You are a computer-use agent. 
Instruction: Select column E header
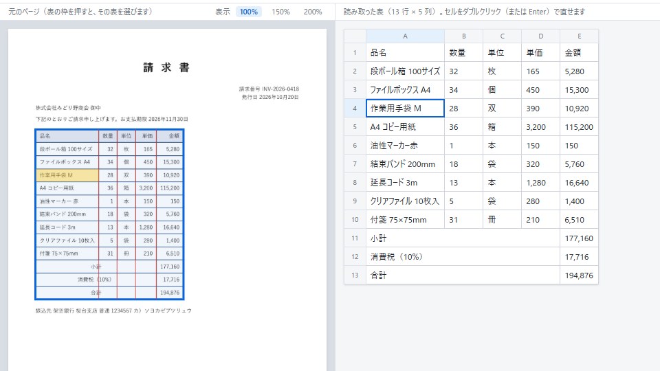click(x=579, y=36)
